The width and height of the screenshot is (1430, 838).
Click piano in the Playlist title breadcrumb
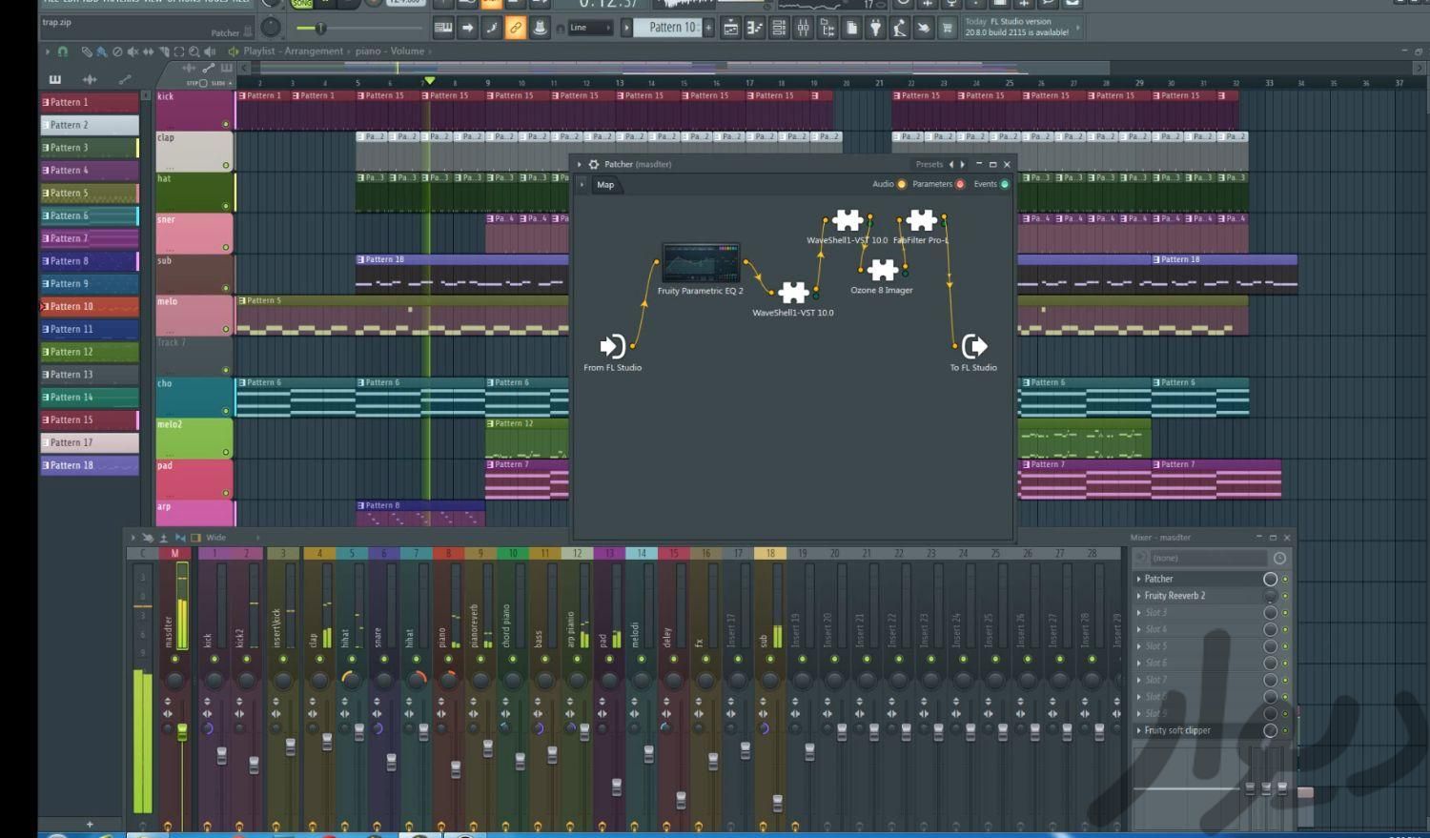tap(368, 51)
